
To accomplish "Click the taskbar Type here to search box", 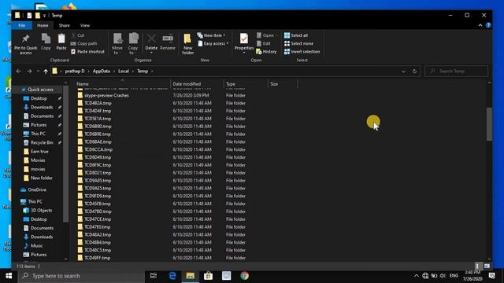I will click(x=81, y=276).
